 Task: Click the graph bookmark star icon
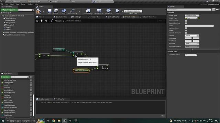point(37,21)
